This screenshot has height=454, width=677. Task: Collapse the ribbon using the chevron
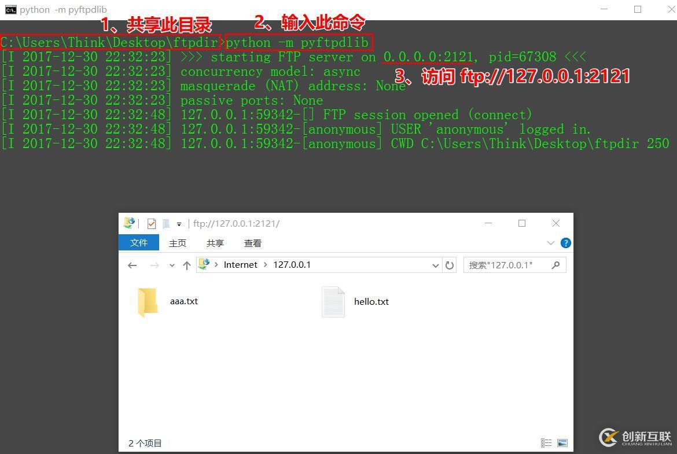tap(549, 243)
